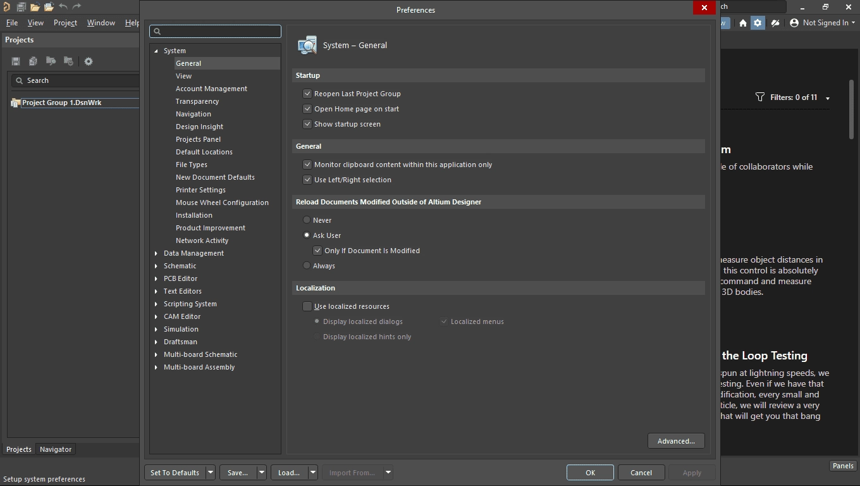Toggle Only If Document Is Modified
860x486 pixels.
tap(317, 251)
